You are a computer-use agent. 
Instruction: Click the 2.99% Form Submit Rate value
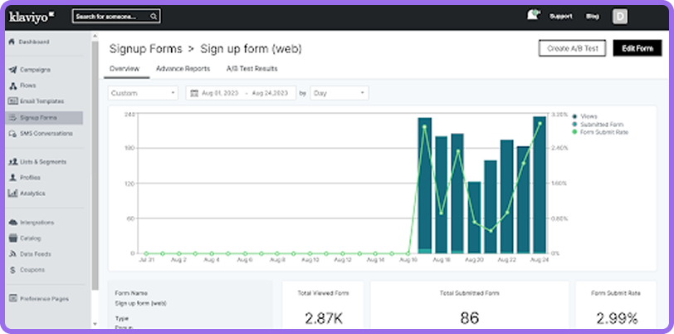pos(617,318)
